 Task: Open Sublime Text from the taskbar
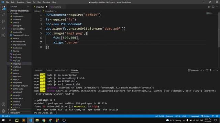coord(24,120)
